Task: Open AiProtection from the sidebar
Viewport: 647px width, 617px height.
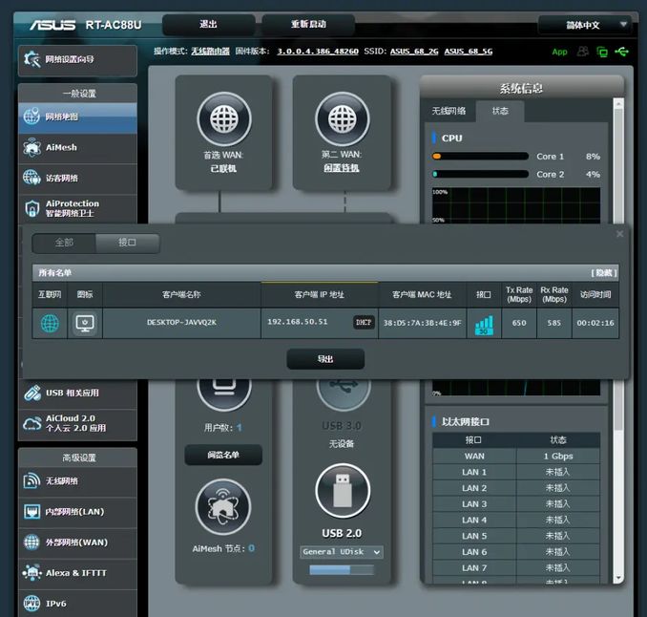Action: point(76,208)
